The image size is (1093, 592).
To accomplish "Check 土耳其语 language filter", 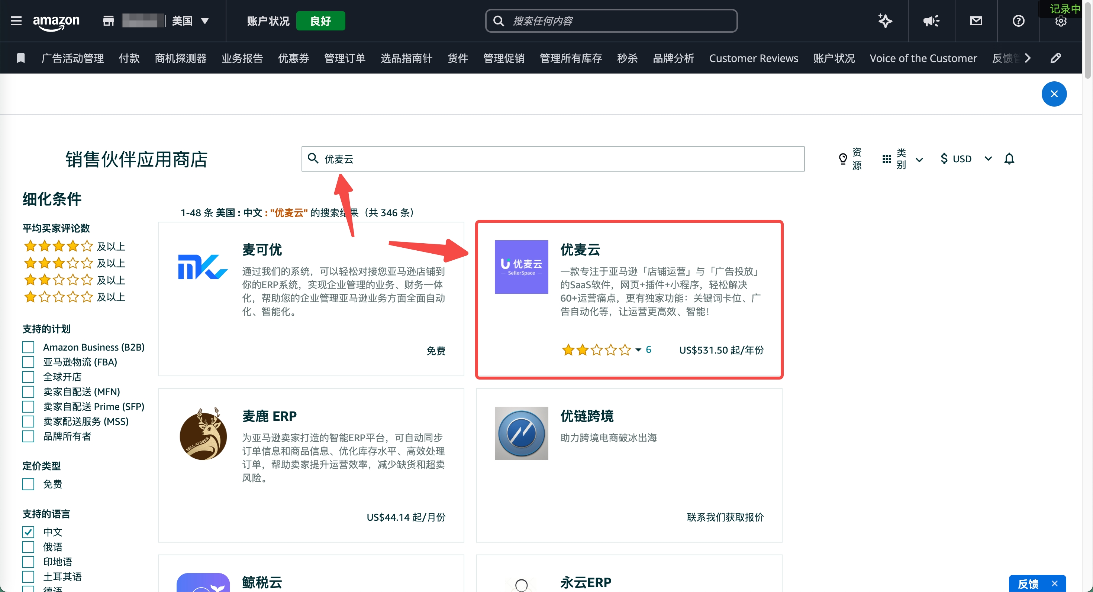I will click(28, 577).
